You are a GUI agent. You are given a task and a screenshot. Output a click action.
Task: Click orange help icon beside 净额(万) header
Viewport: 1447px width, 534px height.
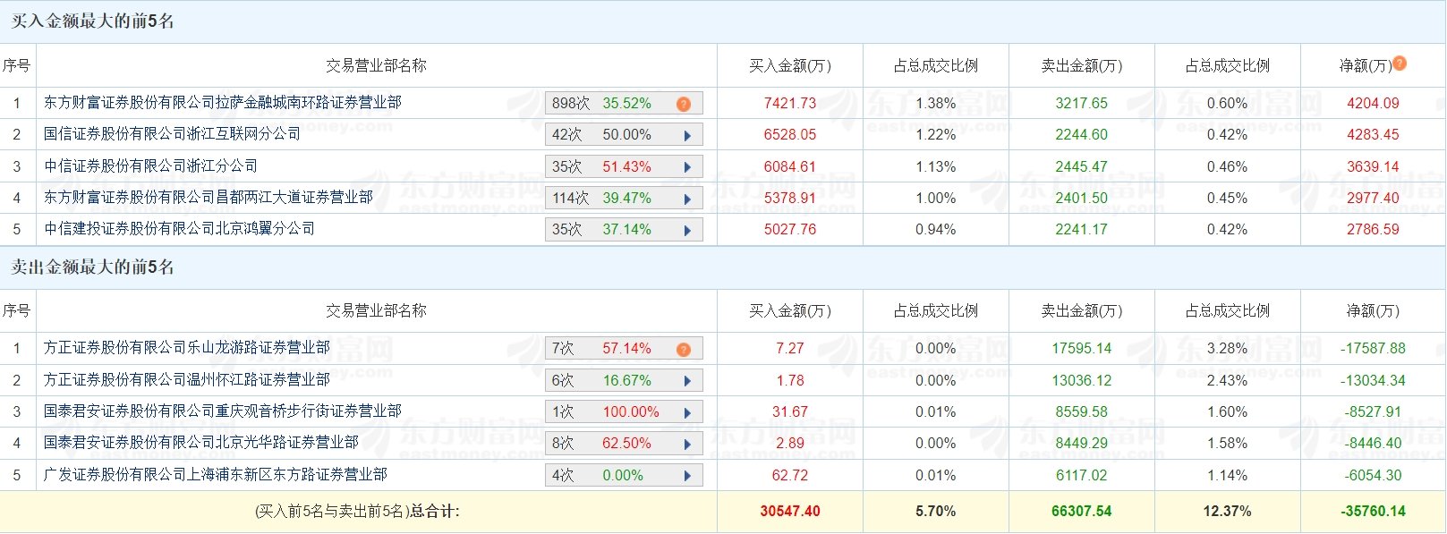(1400, 64)
